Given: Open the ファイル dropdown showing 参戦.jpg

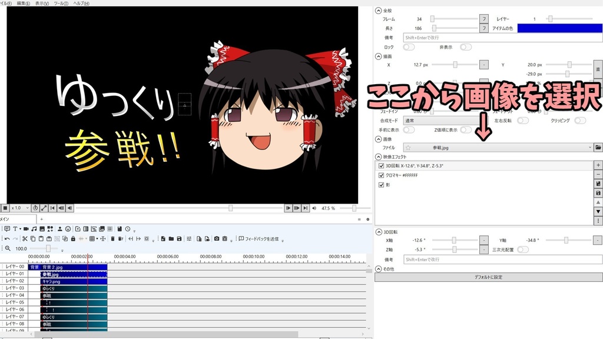Looking at the screenshot, I should click(x=498, y=147).
